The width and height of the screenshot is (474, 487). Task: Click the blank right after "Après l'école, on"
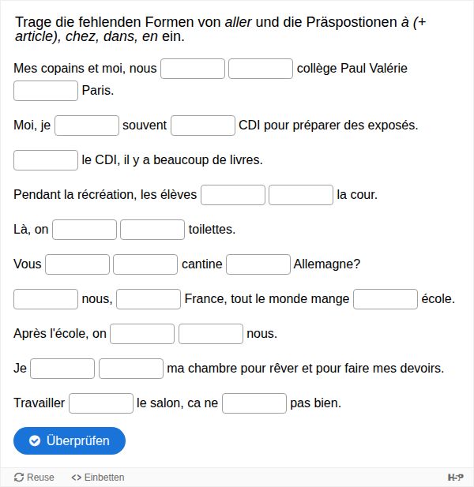[142, 334]
